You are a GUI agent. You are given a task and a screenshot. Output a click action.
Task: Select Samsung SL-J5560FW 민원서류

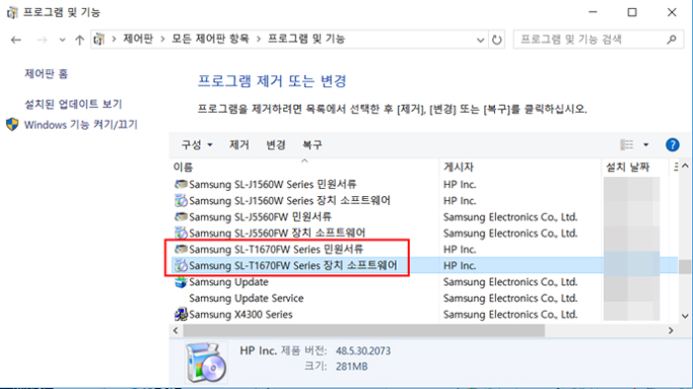tap(260, 217)
